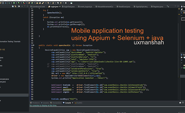
Task: Open the Search icon dropdown arrow
Action: click(x=45, y=3)
